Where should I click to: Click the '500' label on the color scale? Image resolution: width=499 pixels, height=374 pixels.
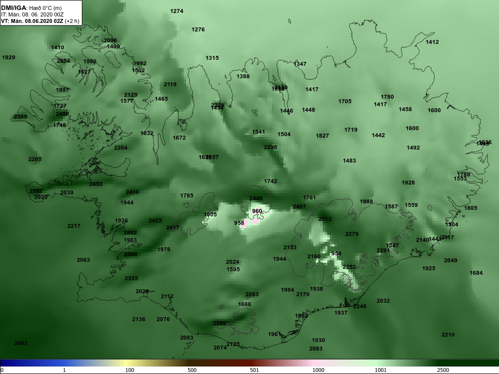tap(192, 370)
